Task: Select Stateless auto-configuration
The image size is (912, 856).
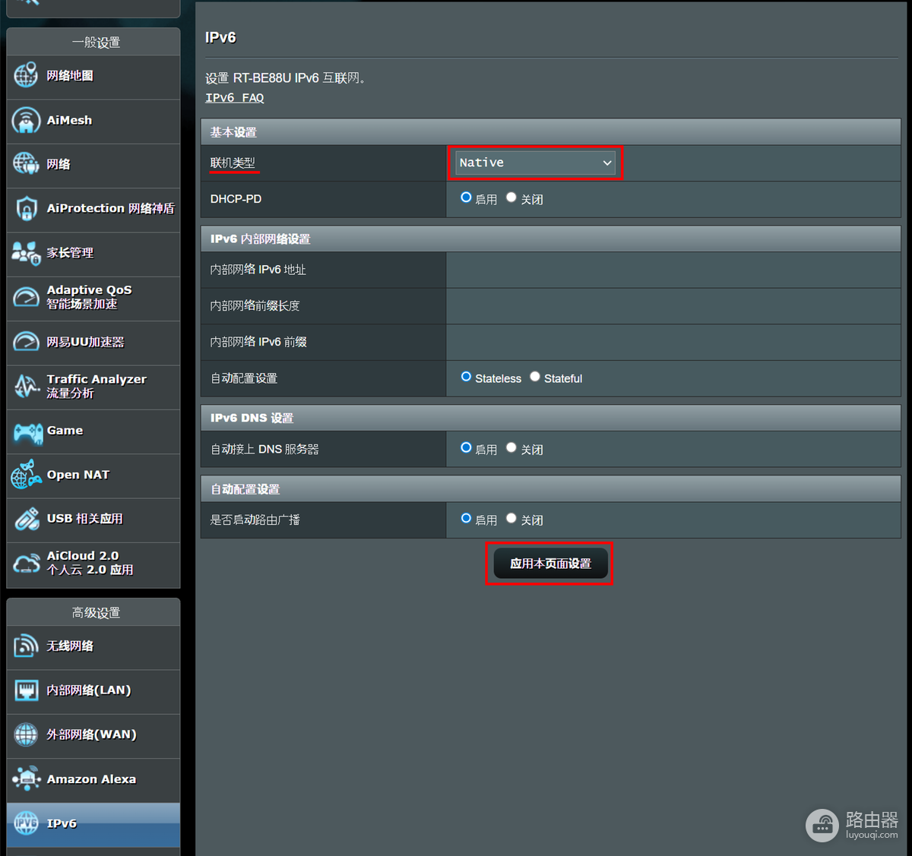Action: pos(466,377)
